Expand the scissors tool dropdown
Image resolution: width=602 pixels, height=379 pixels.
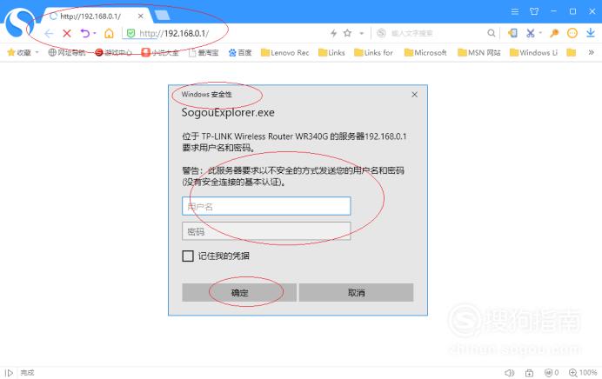click(x=540, y=33)
